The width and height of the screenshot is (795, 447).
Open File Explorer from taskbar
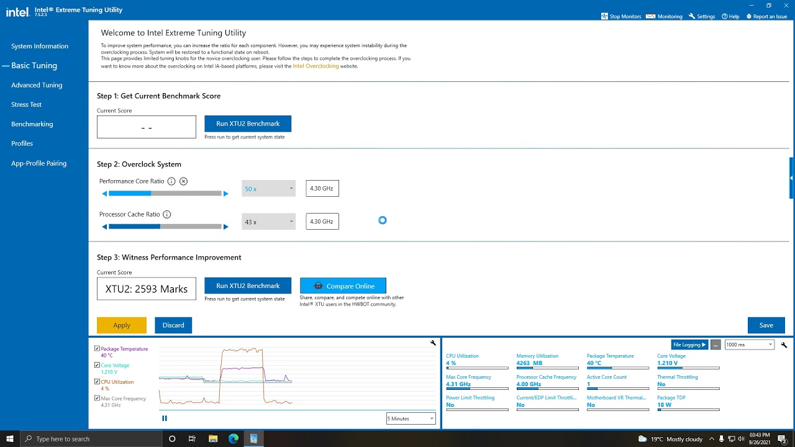[x=212, y=439]
